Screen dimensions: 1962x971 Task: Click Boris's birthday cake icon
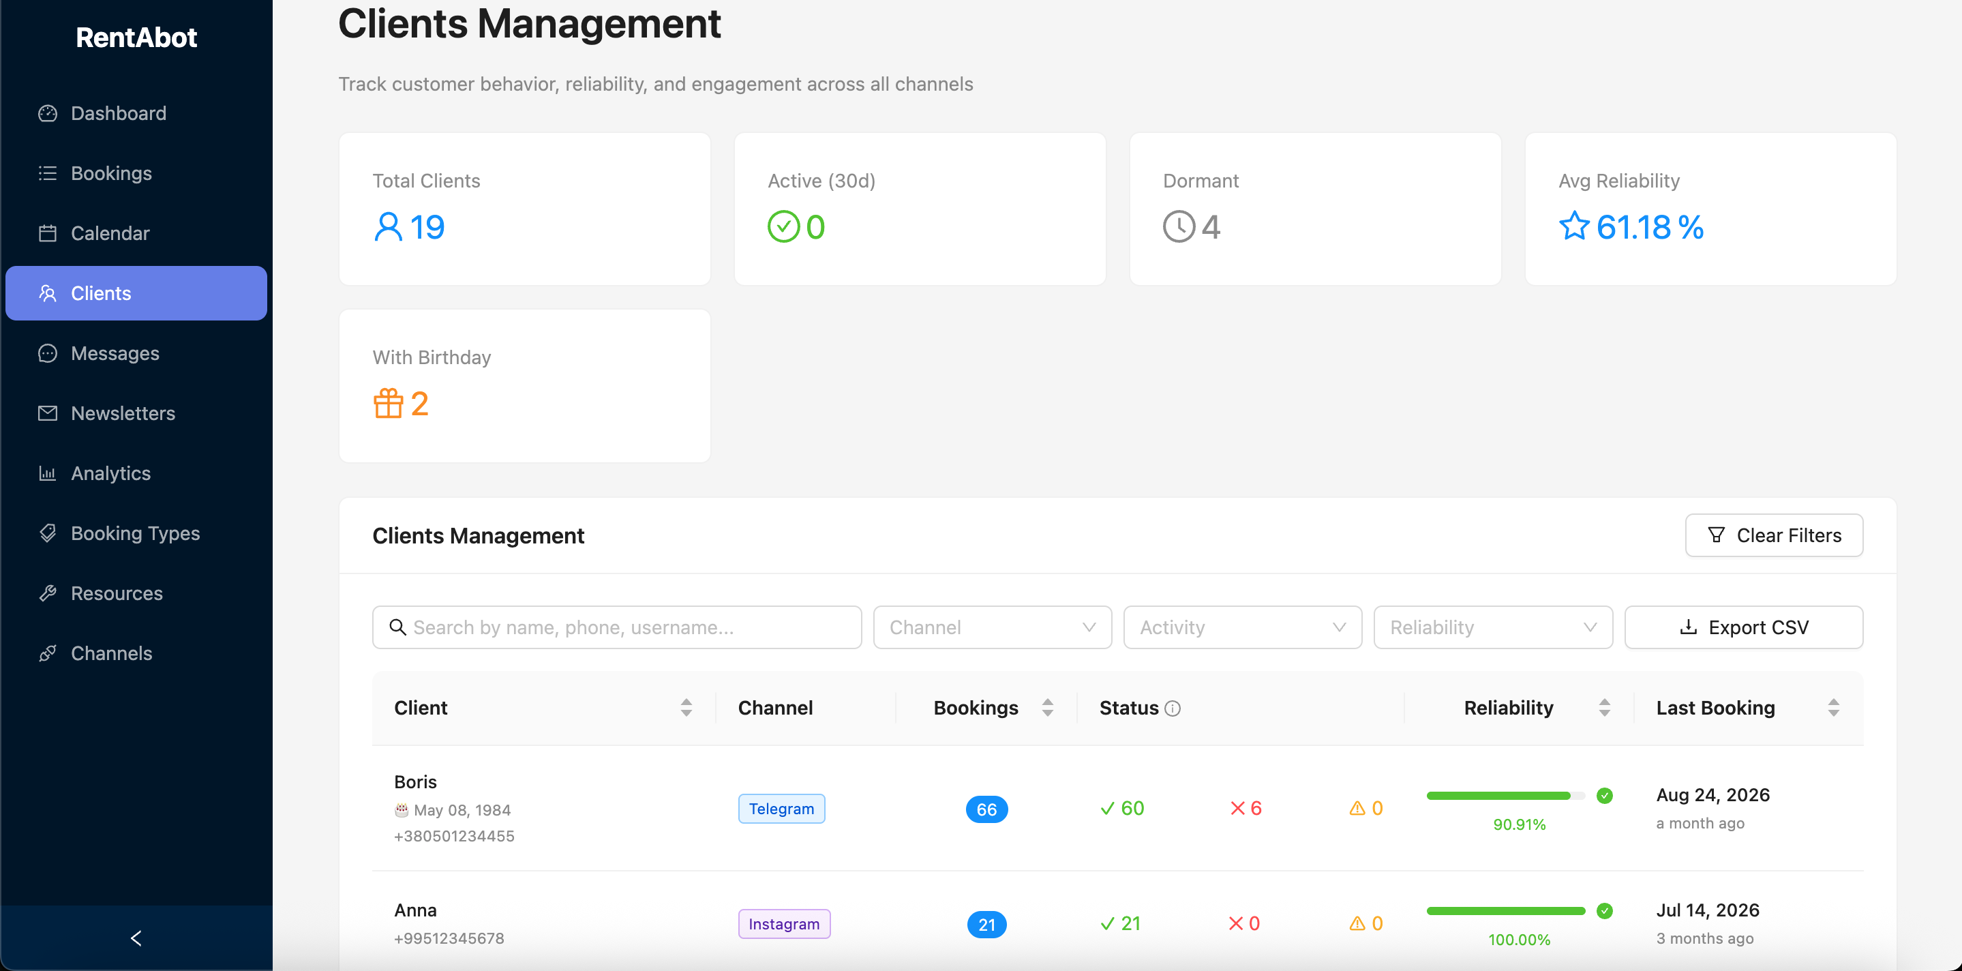point(402,810)
